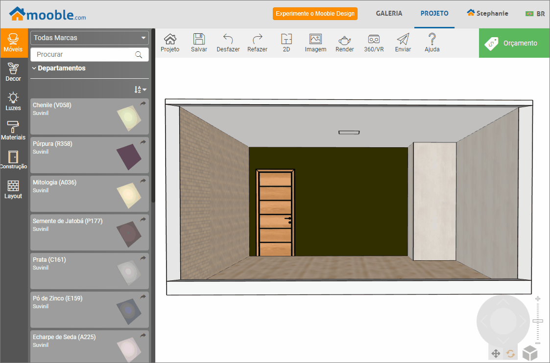This screenshot has height=363, width=550.
Task: Select the Mitologia (A036) color swatch
Action: click(129, 196)
